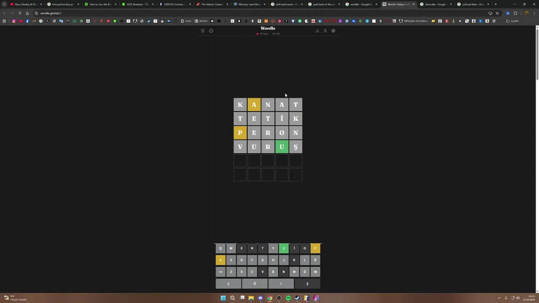Reload the page with the refresh button
The image size is (539, 303).
pos(19,13)
